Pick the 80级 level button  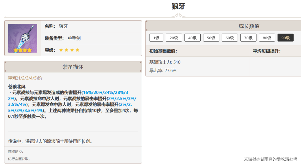(267, 38)
